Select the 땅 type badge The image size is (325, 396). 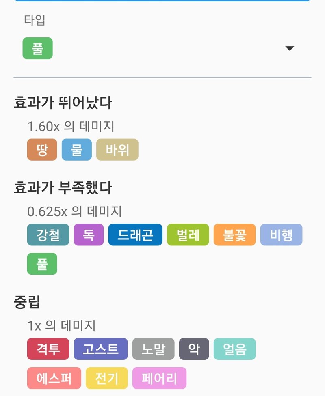(x=42, y=149)
